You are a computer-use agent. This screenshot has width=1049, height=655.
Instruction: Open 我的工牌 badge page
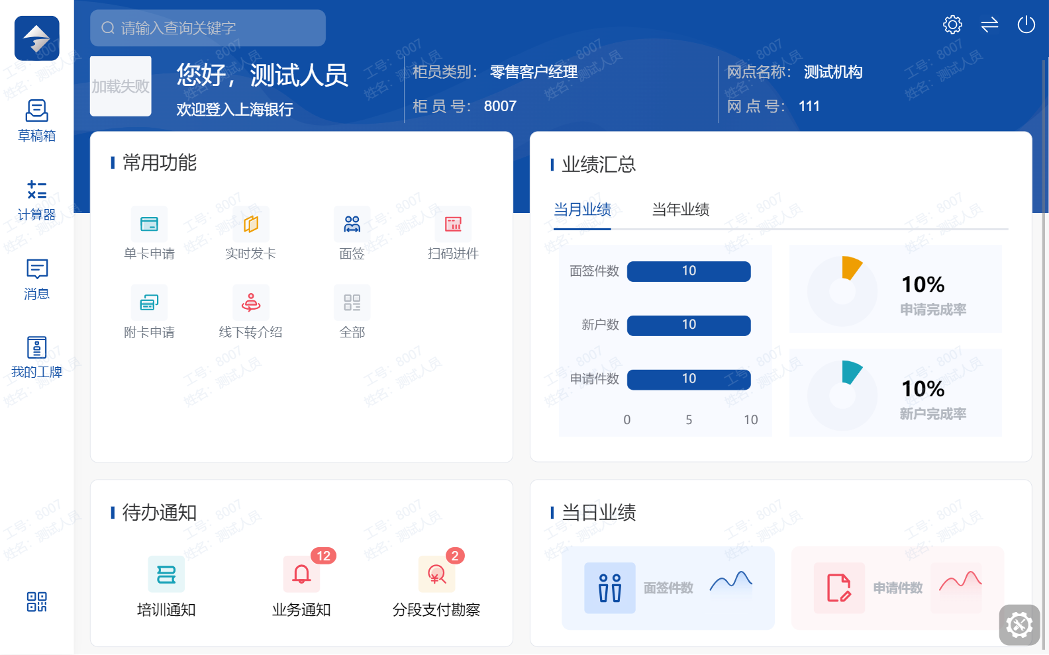(x=37, y=357)
